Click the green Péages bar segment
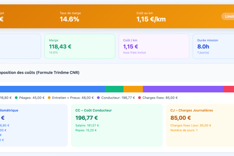234x156 pixels. coord(114,89)
